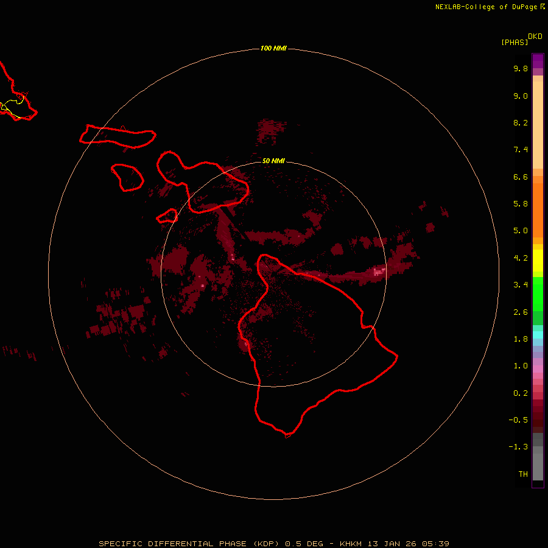Click the -1.3 scale value
This screenshot has height=548, width=548.
point(518,447)
